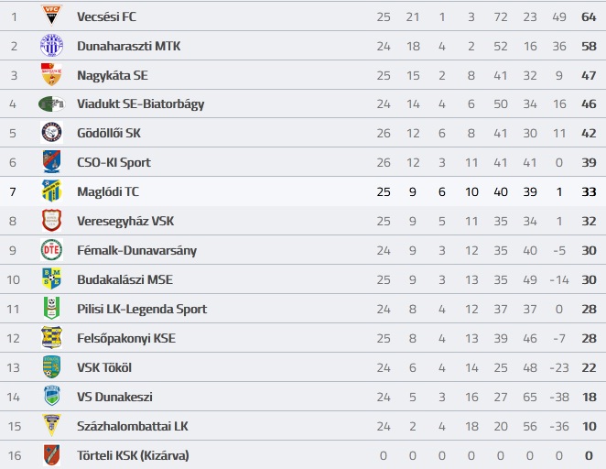Click the Maglódi TC yellow-blue crest

[x=51, y=191]
